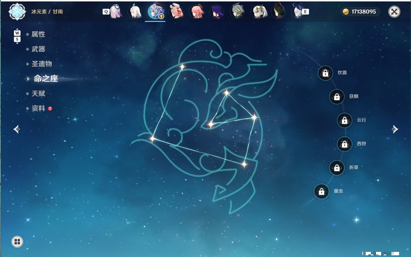Select the character wearing a blue top hat
411x257 pixels.
[298, 11]
